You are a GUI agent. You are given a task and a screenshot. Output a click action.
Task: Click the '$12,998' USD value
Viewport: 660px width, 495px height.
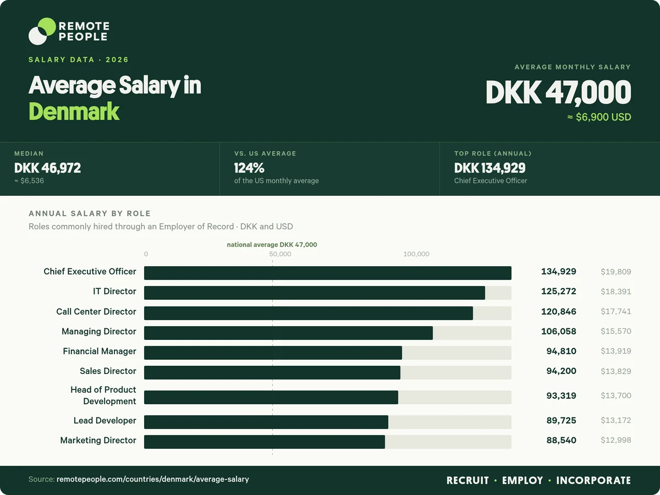pyautogui.click(x=616, y=440)
